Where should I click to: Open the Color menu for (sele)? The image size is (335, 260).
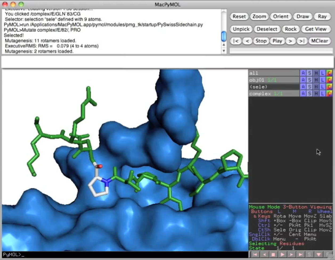coord(329,87)
